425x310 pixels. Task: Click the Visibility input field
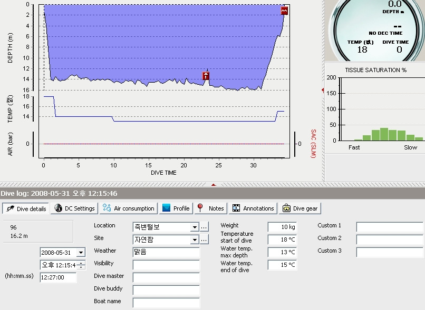pyautogui.click(x=166, y=265)
